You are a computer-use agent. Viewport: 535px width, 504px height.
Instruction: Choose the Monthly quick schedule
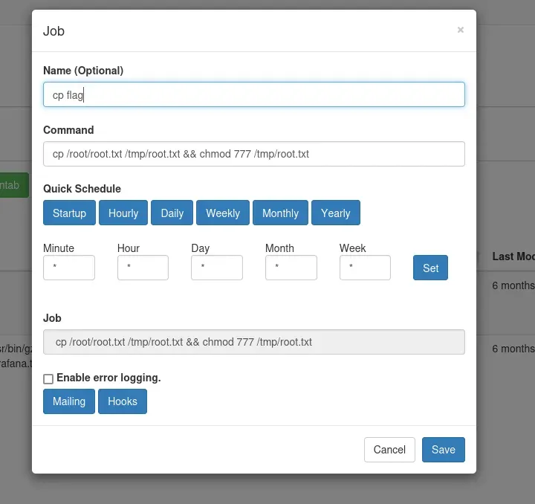click(x=280, y=213)
